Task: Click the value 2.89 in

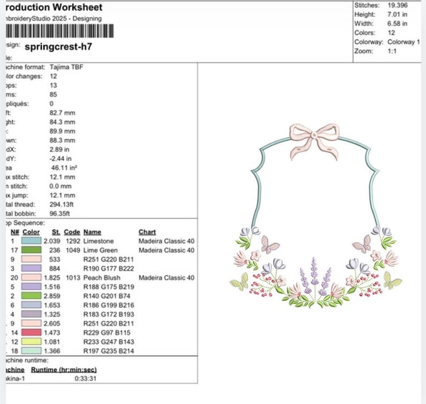Action: 59,150
